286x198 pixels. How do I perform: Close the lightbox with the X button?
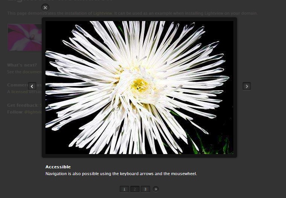[45, 8]
